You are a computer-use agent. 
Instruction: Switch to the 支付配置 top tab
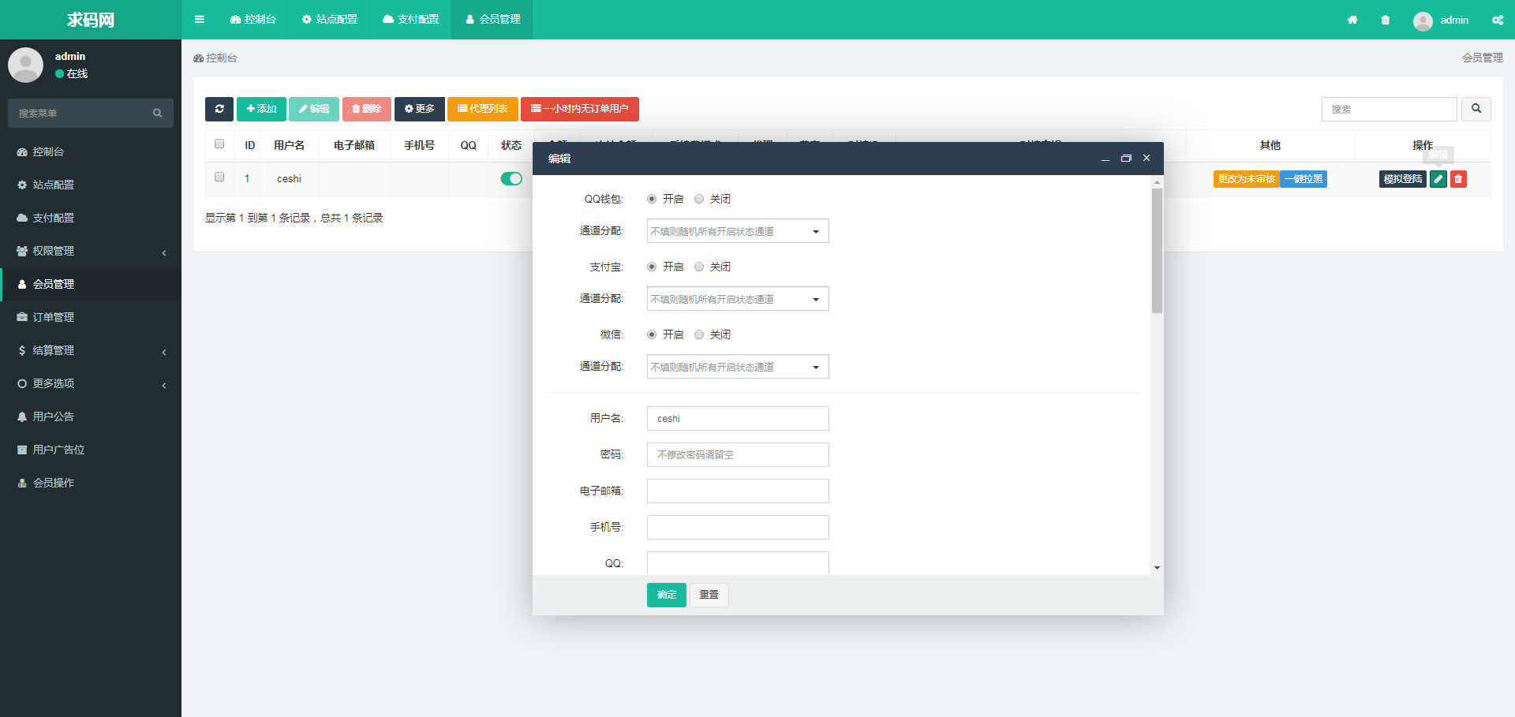[x=410, y=20]
